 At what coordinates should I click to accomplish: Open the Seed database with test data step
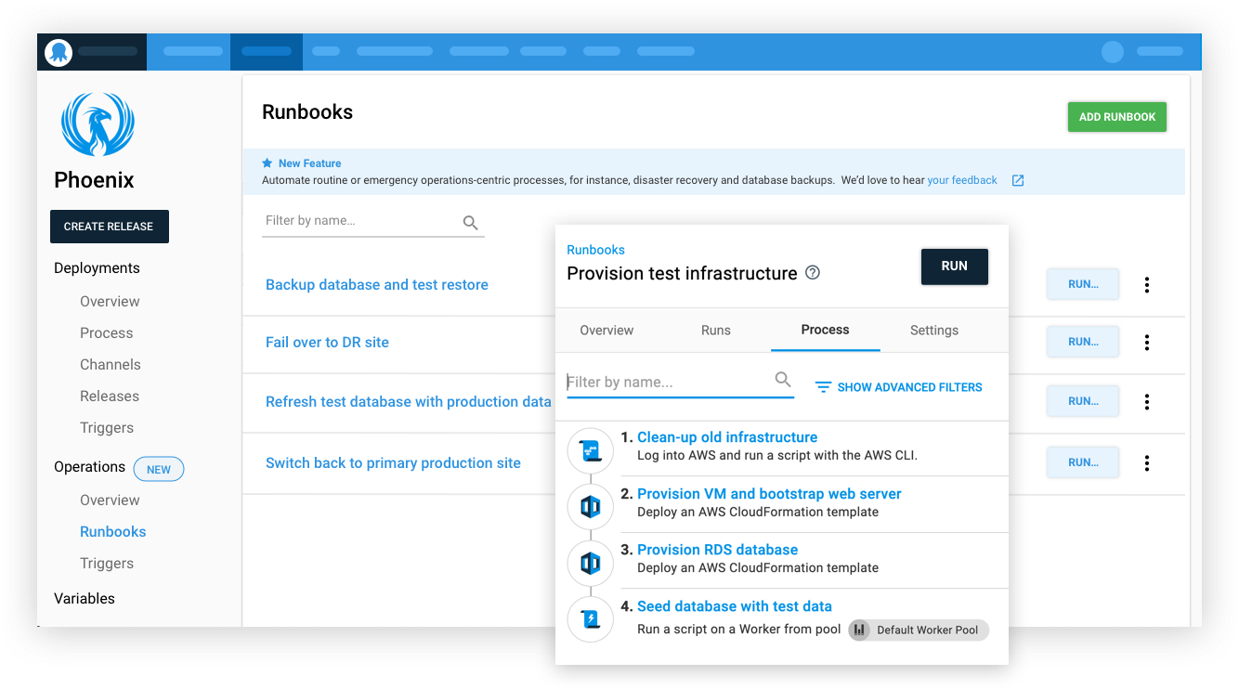[x=735, y=606]
